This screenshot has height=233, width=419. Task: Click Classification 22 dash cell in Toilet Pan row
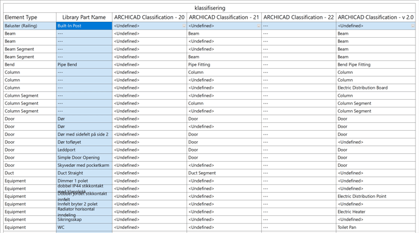click(x=298, y=227)
